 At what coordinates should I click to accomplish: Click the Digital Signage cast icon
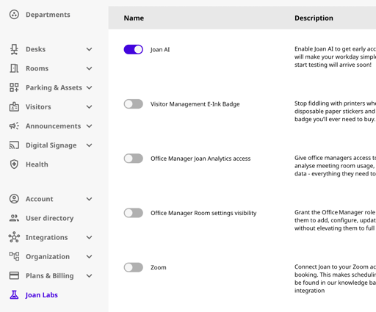point(14,145)
